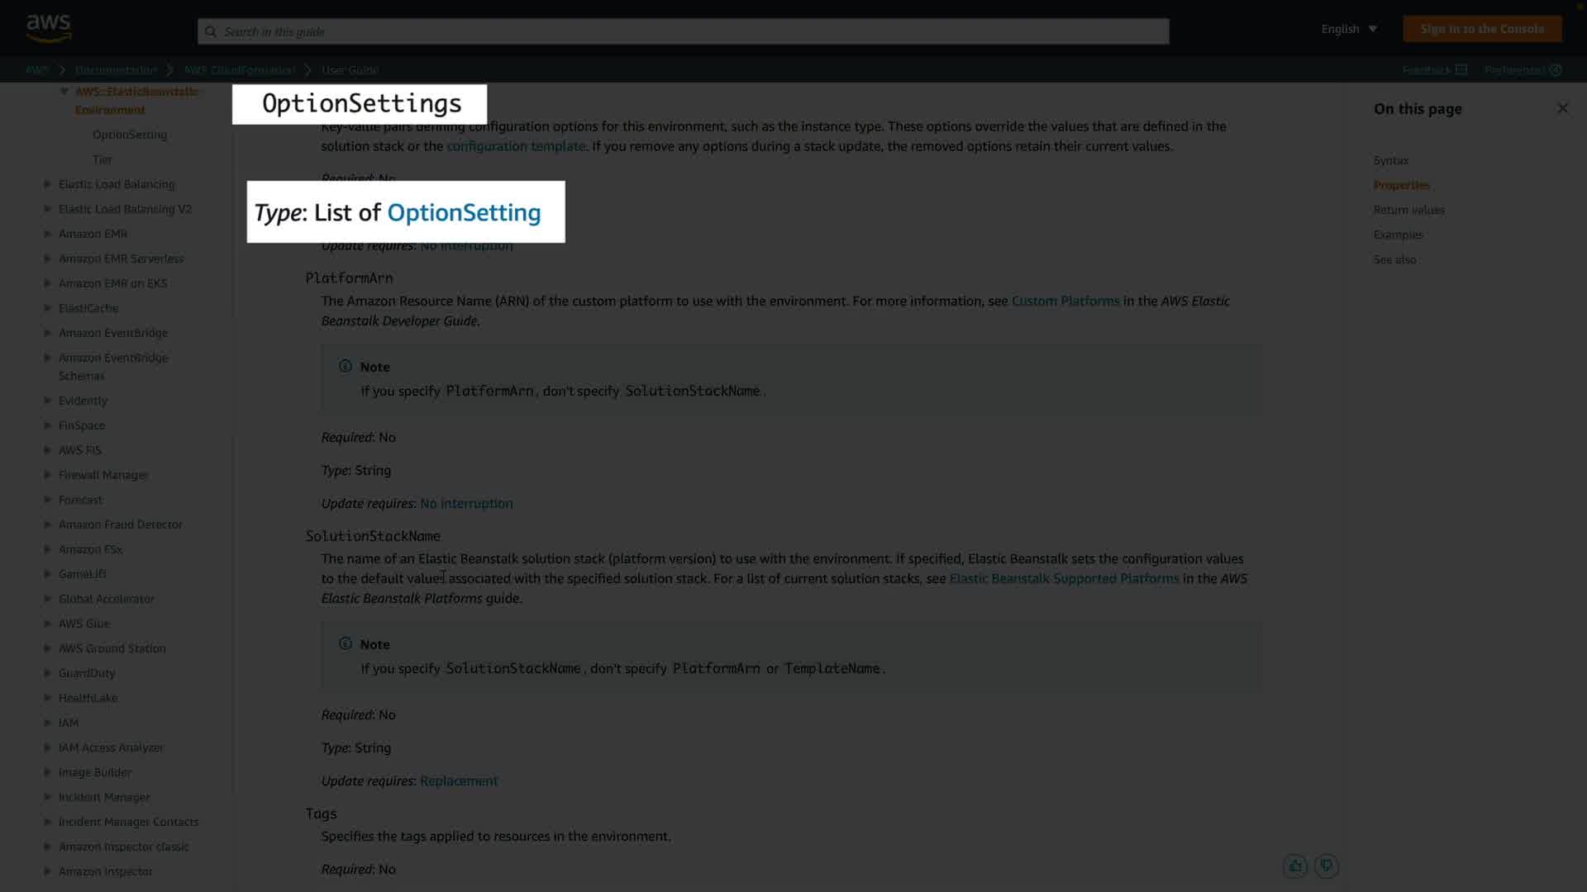The image size is (1587, 892).
Task: Expand the Amazon EMR tree item
Action: [47, 234]
